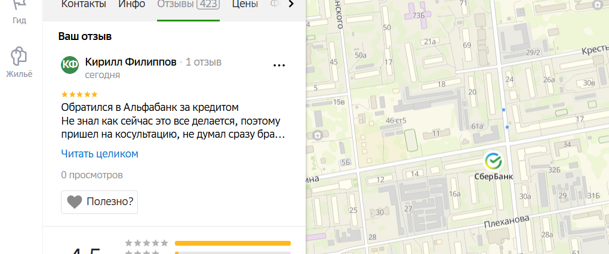This screenshot has height=254, width=609.
Task: Click building 50а on map
Action: click(361, 55)
